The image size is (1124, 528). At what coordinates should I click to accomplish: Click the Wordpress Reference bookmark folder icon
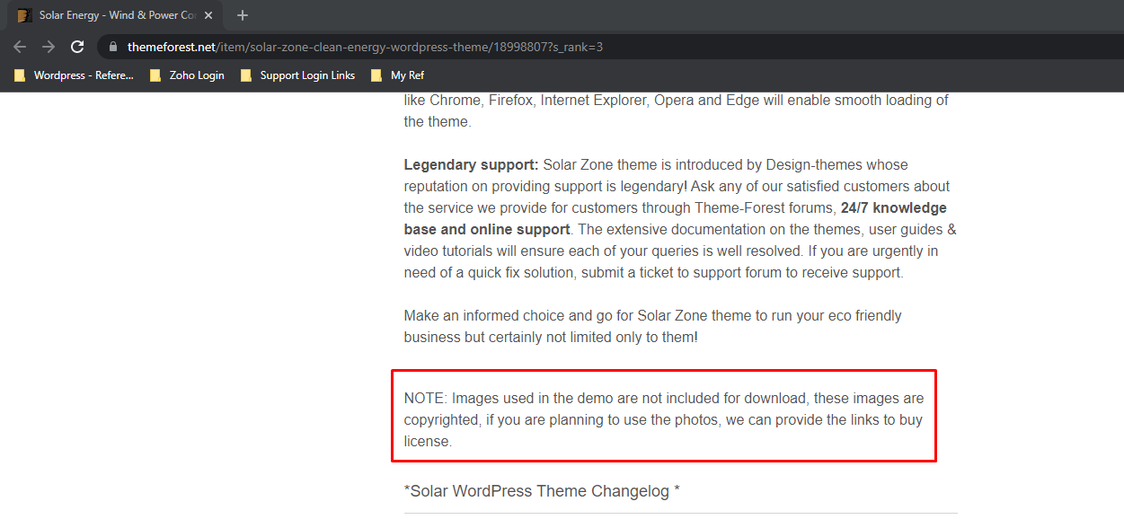pos(20,75)
